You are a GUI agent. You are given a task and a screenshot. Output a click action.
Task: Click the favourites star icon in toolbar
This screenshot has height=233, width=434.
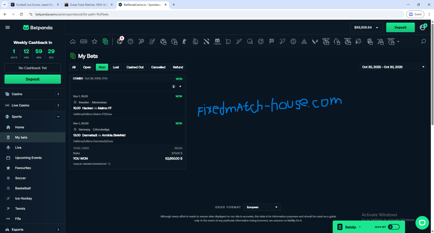click(94, 41)
